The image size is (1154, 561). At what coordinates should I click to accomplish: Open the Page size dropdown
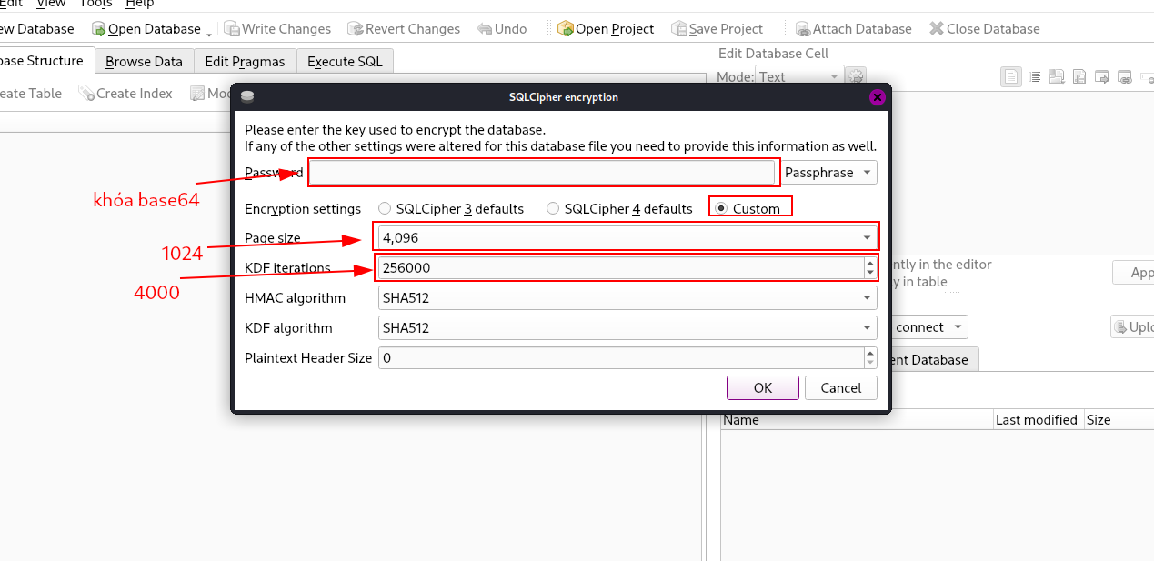click(x=627, y=238)
